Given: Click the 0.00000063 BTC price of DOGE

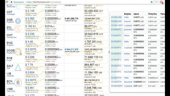Looking at the screenshot, I should point(54,49).
